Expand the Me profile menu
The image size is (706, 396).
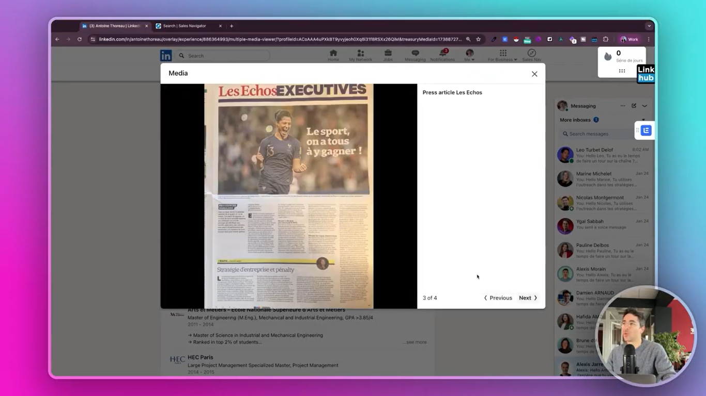(469, 56)
